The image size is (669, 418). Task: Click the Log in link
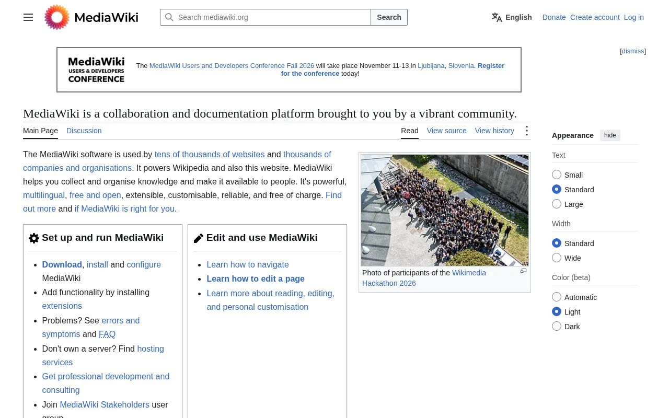coord(634,17)
